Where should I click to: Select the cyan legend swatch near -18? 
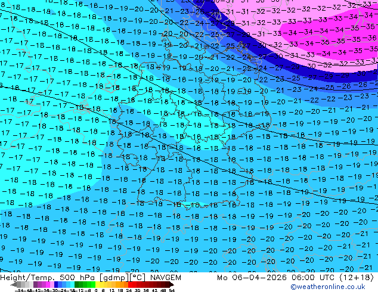pos(73,285)
